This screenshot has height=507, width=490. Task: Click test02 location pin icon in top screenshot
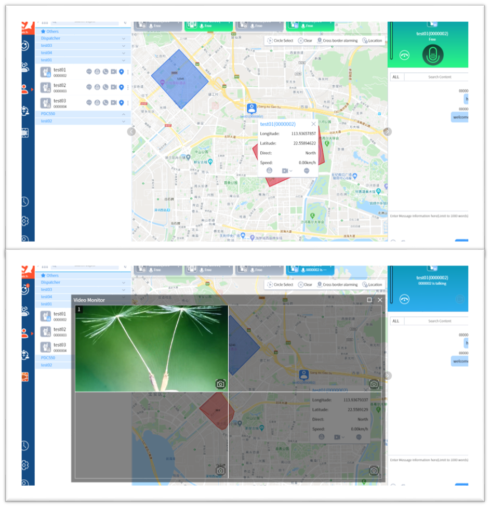click(x=122, y=87)
